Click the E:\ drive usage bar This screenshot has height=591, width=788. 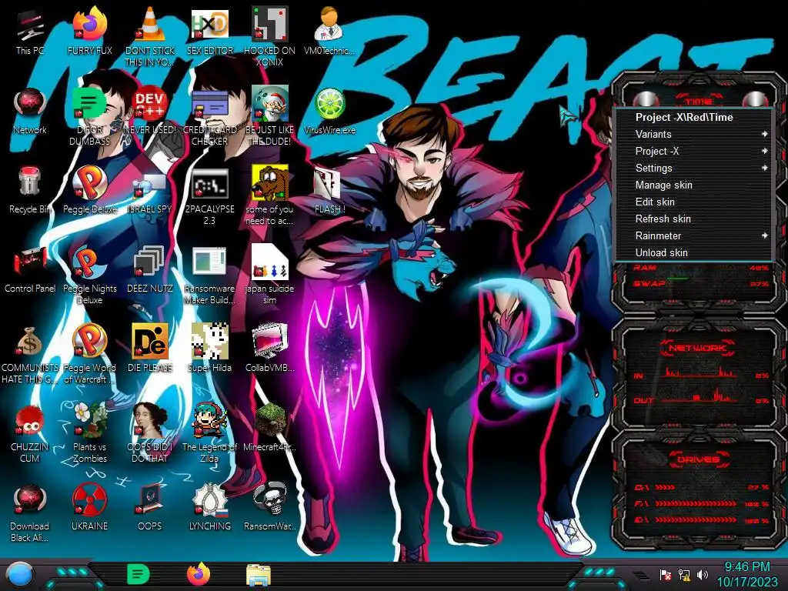tap(696, 520)
